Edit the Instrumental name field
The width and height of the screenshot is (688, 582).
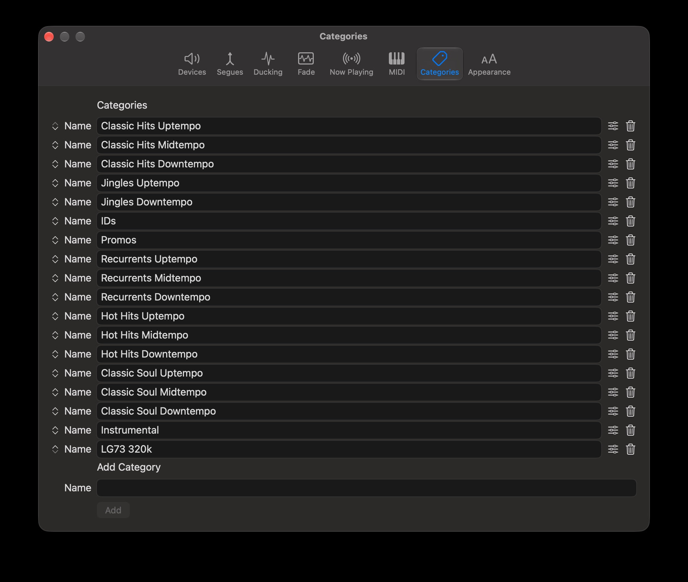(x=349, y=430)
